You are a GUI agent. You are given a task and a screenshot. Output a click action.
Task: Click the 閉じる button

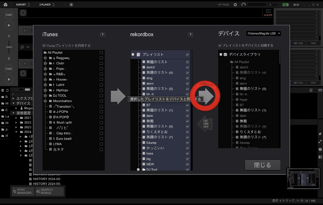[262, 165]
